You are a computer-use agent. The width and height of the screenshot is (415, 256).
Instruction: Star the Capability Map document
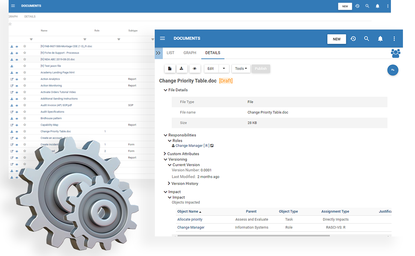click(x=25, y=125)
